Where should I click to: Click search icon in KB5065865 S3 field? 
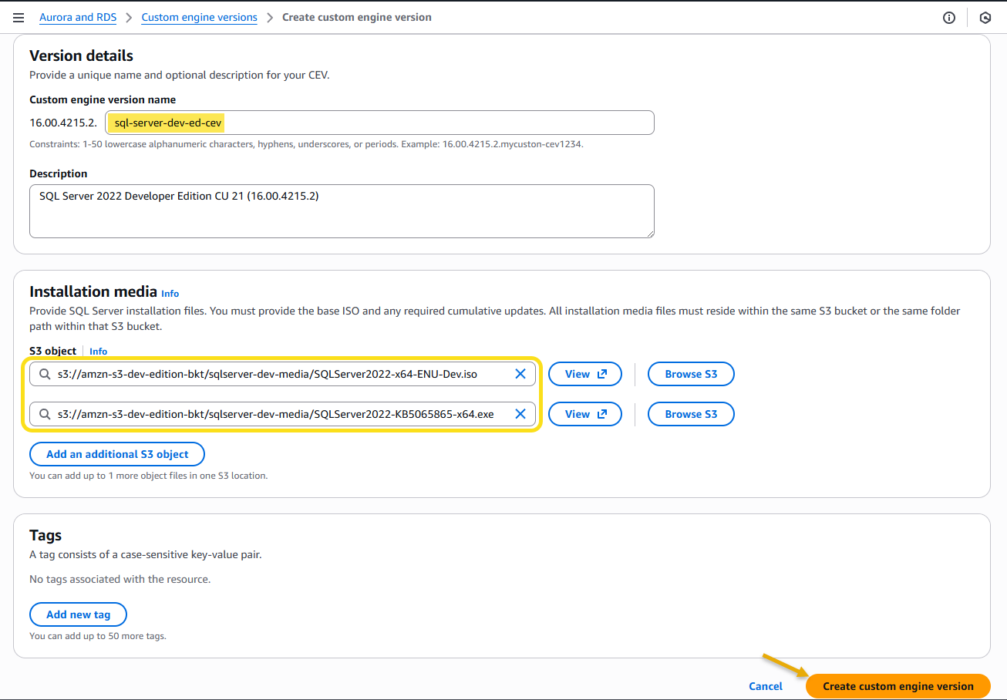(43, 414)
